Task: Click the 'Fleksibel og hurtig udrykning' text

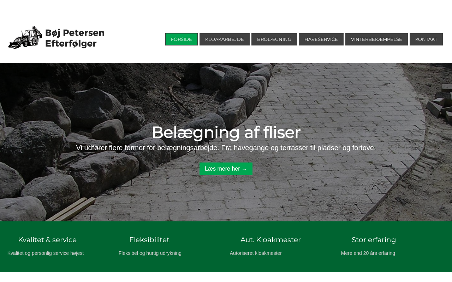Action: (x=150, y=253)
